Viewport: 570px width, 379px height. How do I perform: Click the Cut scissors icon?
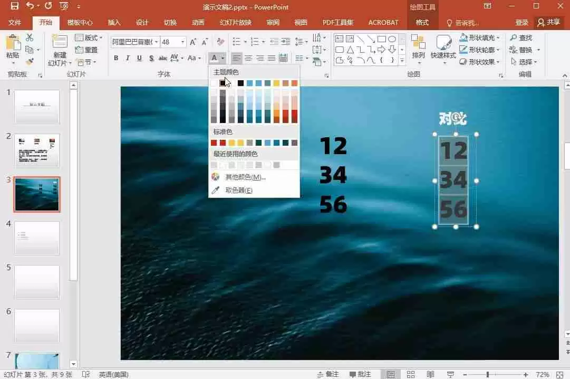click(x=30, y=37)
